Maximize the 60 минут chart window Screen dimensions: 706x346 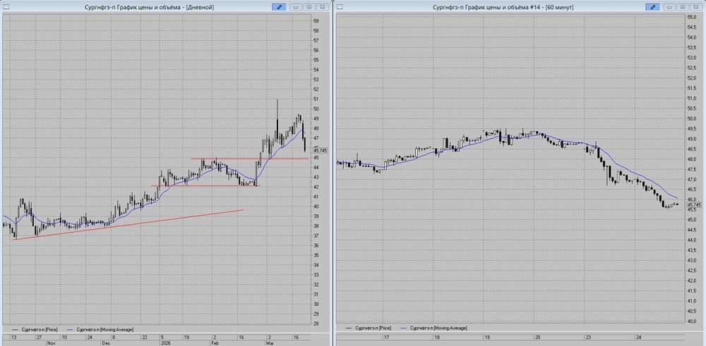click(x=683, y=7)
